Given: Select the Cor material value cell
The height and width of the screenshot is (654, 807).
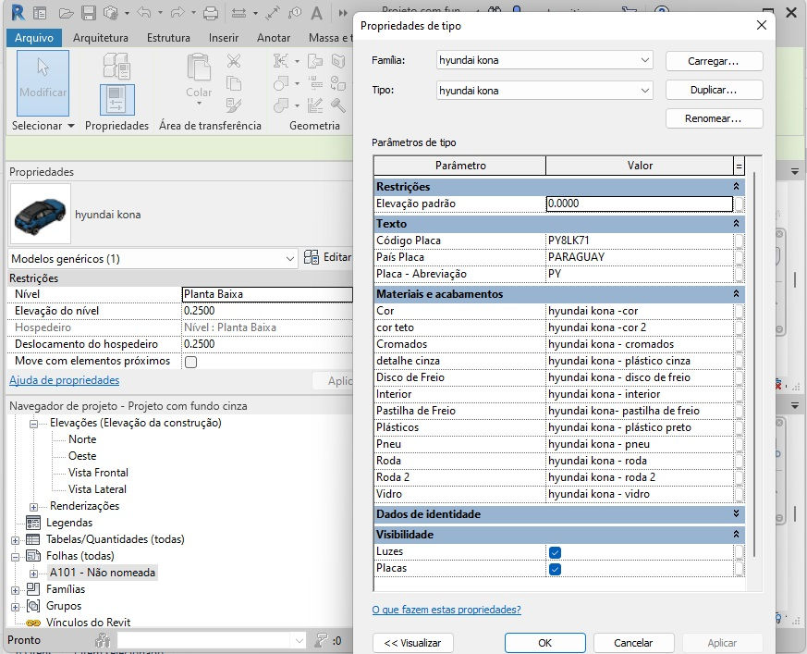Looking at the screenshot, I should click(x=639, y=311).
